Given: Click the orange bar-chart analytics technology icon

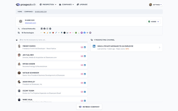Looking at the screenshot, I should pyautogui.click(x=47, y=33).
